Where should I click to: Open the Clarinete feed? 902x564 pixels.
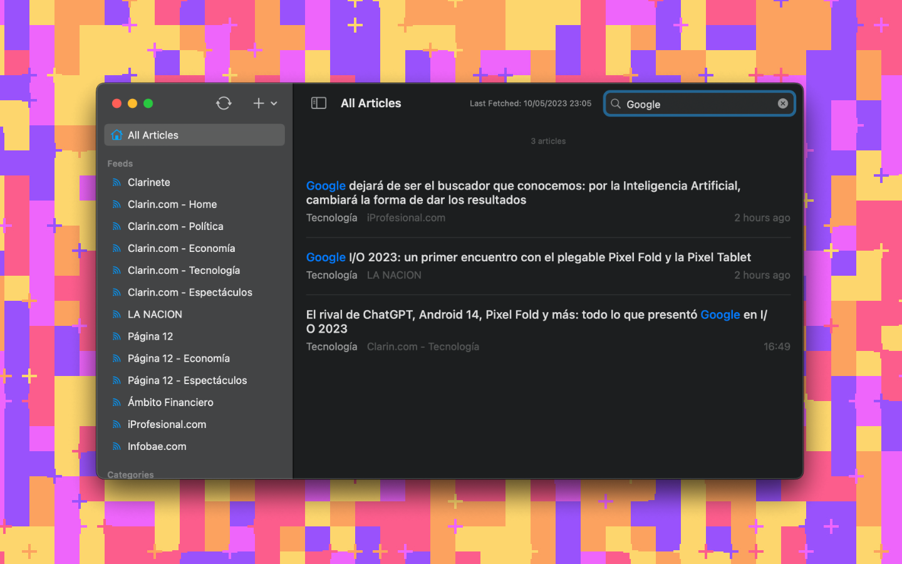click(x=194, y=182)
